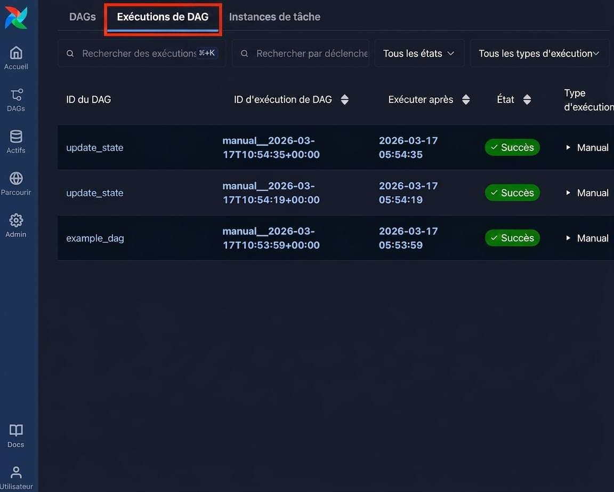Click play icon beside Manual in example_dag row

[568, 238]
